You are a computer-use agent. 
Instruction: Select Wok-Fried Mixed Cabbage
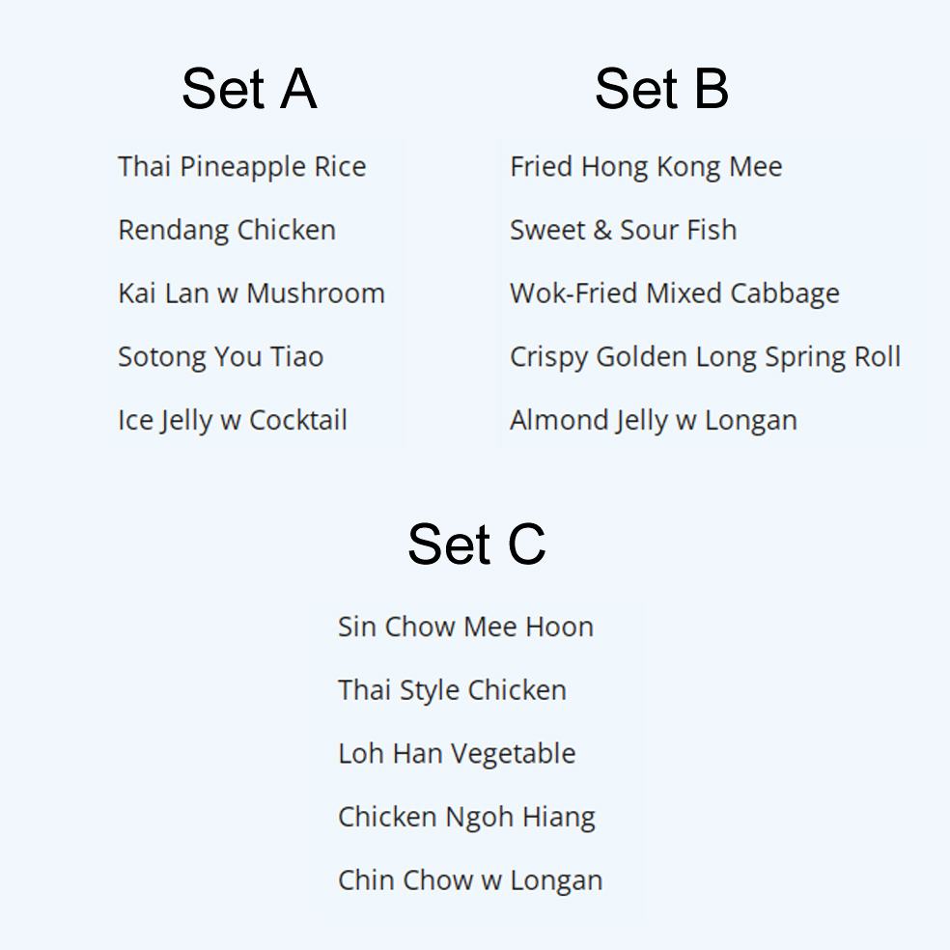coord(674,293)
